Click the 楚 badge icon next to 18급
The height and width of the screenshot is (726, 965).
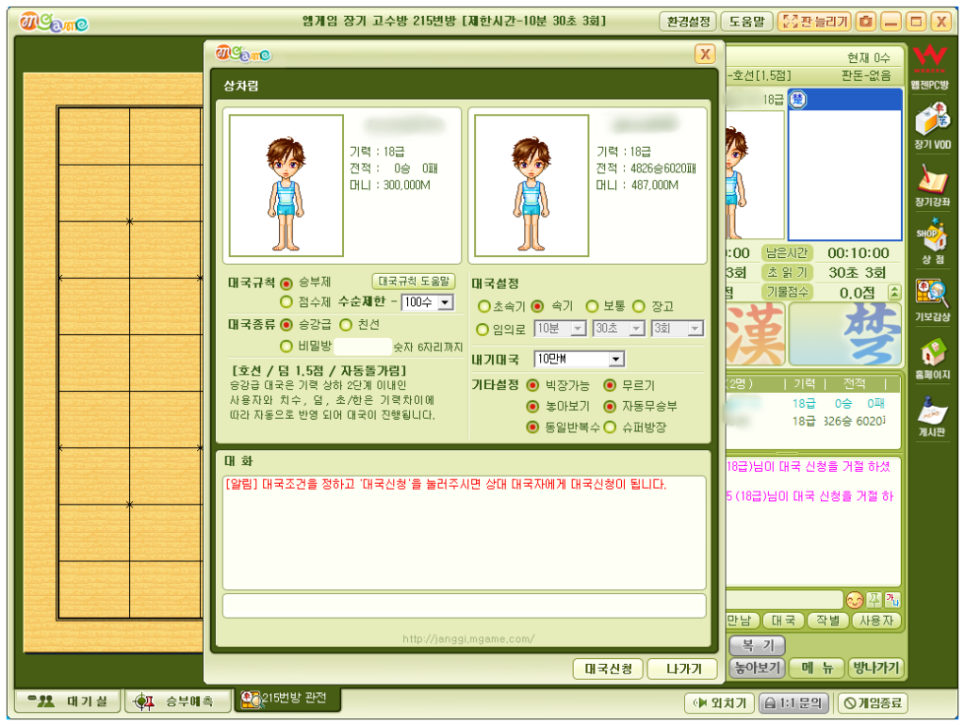pyautogui.click(x=797, y=99)
